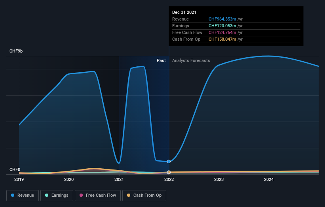Click the CHF9b y-axis label
The width and height of the screenshot is (325, 207).
(16, 51)
